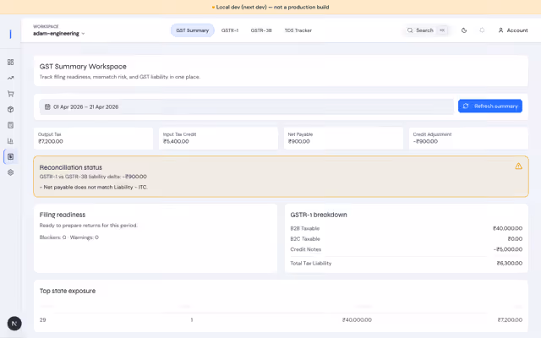Image resolution: width=541 pixels, height=338 pixels.
Task: Select the active tax module sidebar icon
Action: click(11, 156)
